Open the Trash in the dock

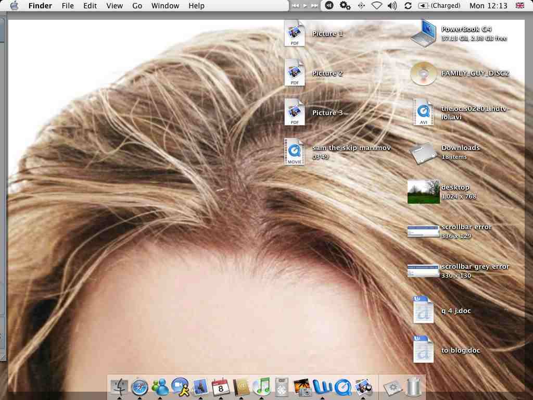pyautogui.click(x=413, y=387)
